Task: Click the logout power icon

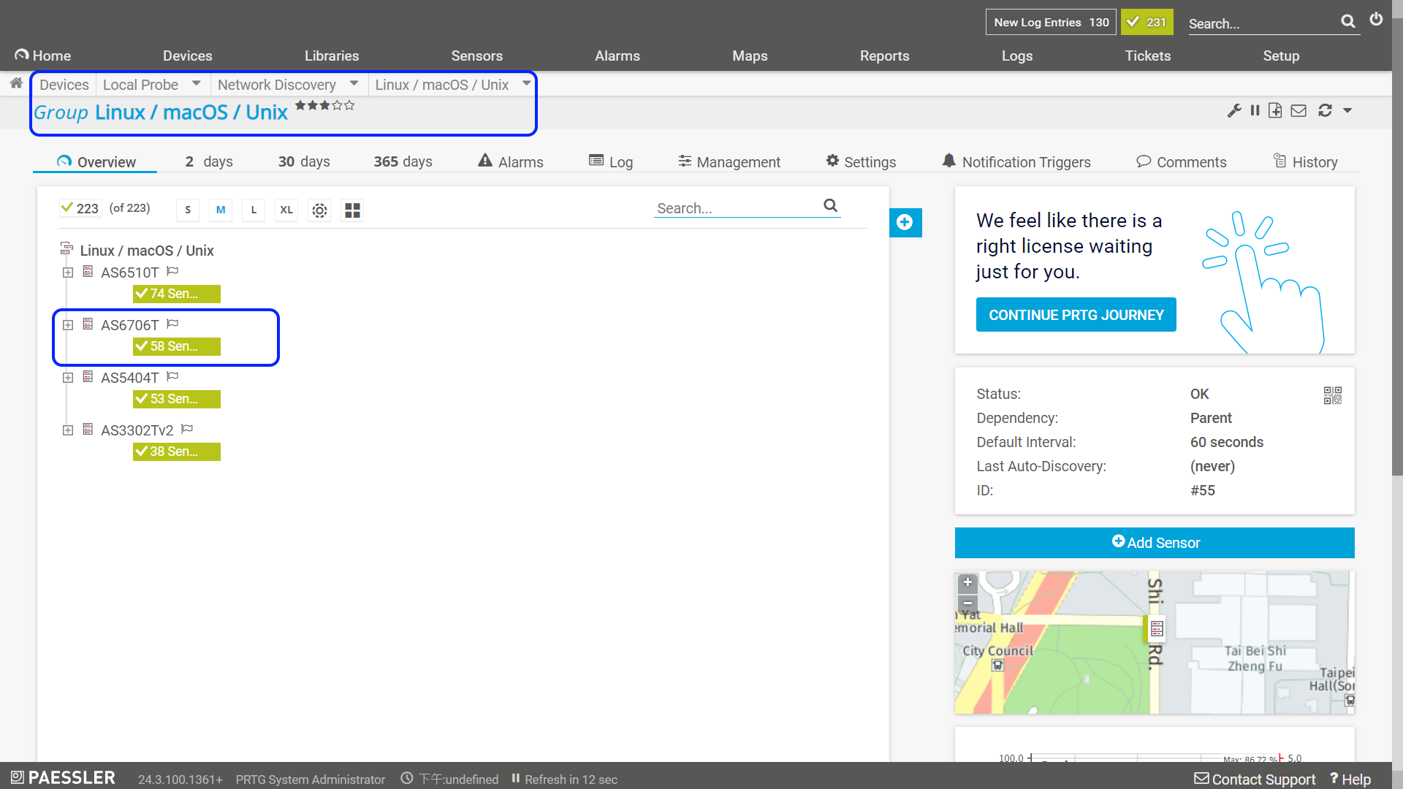Action: click(x=1376, y=20)
